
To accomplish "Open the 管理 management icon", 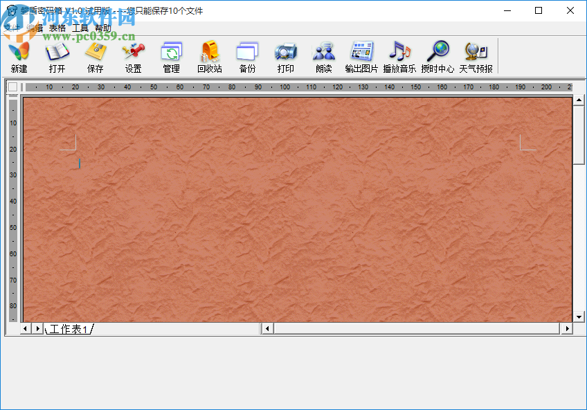I will 172,57.
